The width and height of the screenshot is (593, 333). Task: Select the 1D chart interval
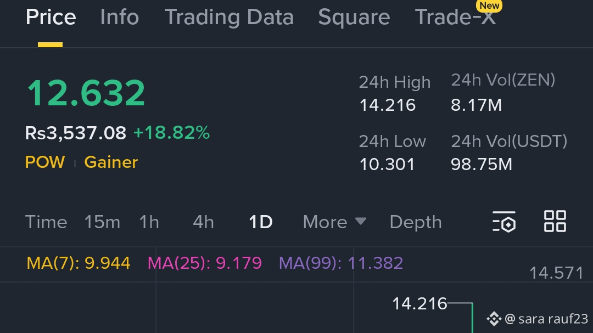point(260,222)
